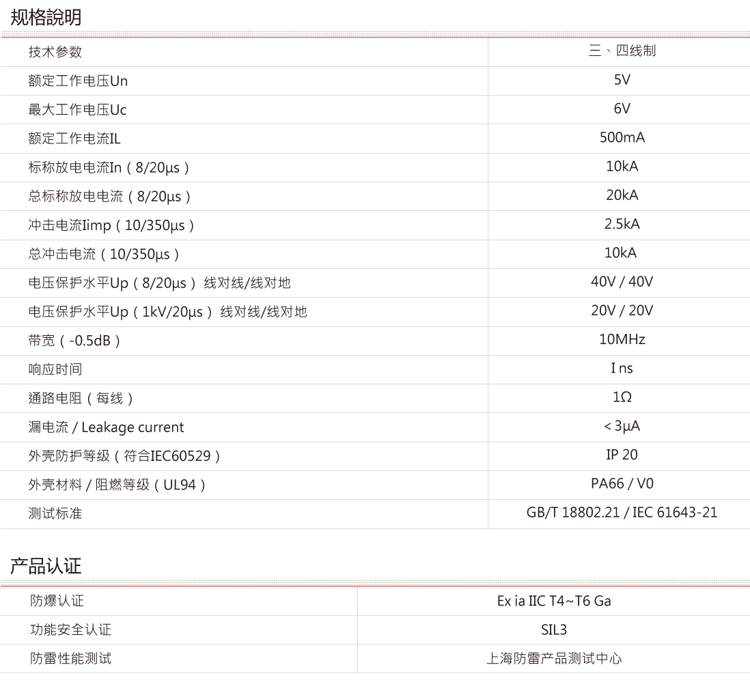Screen dimensions: 750x680
Task: Click the IP 20 protection rating value
Action: [x=622, y=455]
